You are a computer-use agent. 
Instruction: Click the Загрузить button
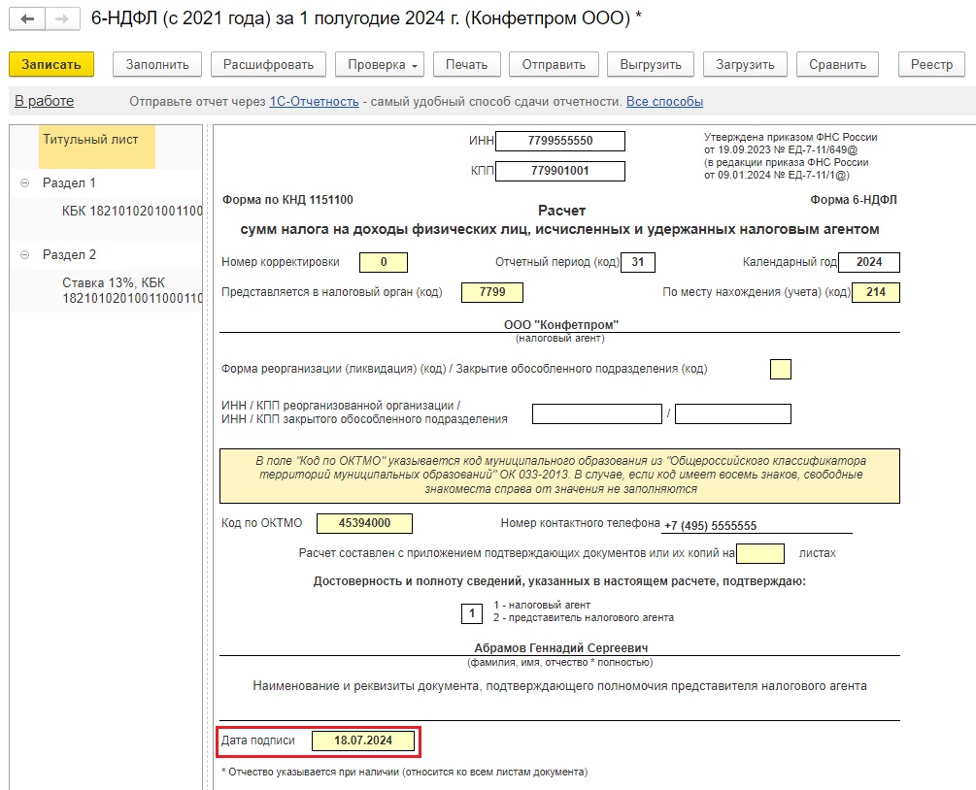coord(745,65)
